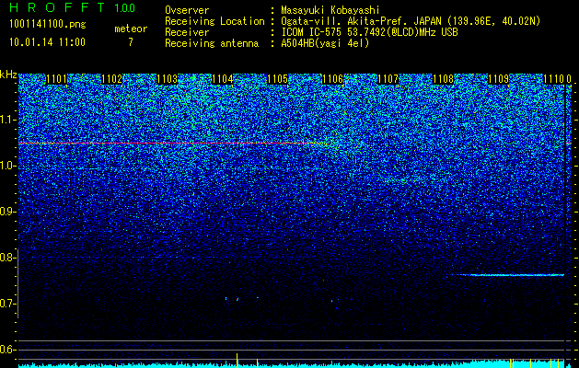Click the kHz axis unit label

point(8,75)
